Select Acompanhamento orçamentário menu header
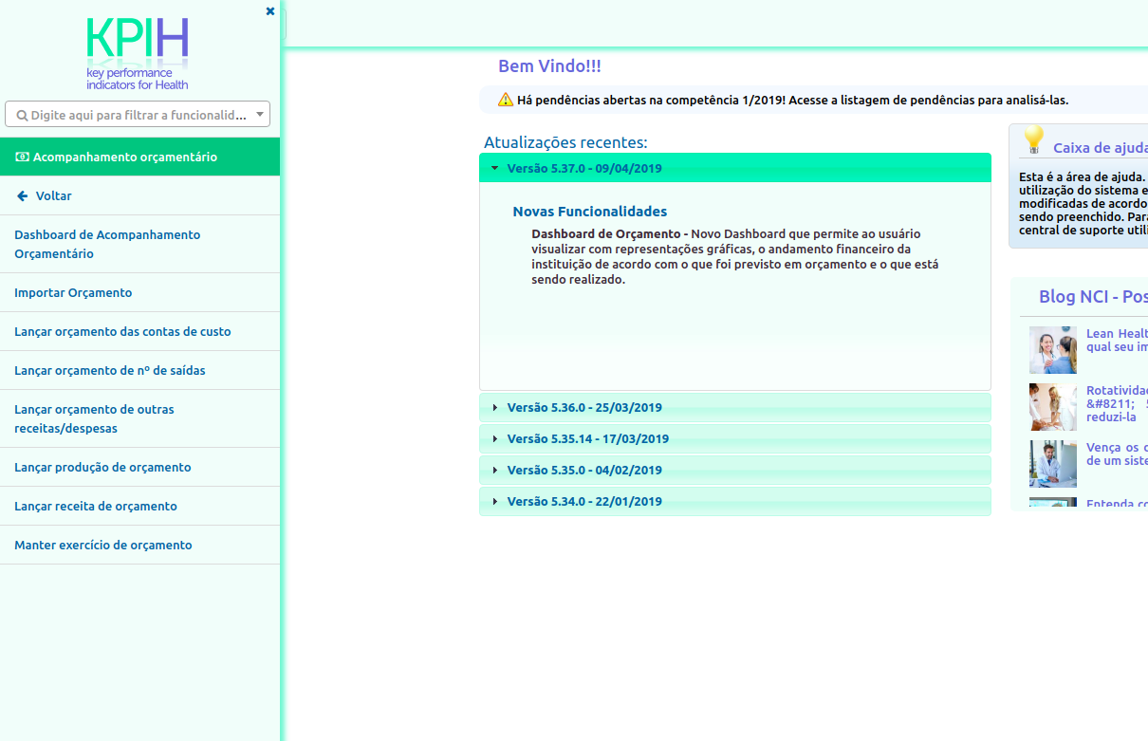1148x741 pixels. coord(139,157)
